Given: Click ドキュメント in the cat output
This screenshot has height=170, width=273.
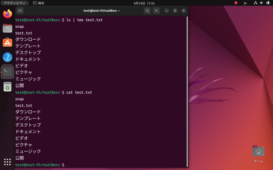Looking at the screenshot, I should (x=28, y=132).
